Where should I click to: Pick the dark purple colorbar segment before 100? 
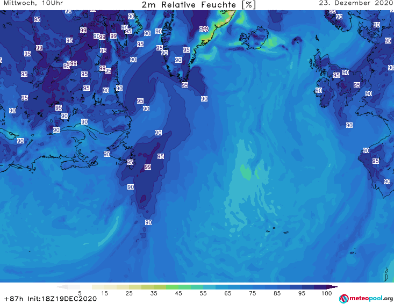coord(320,287)
